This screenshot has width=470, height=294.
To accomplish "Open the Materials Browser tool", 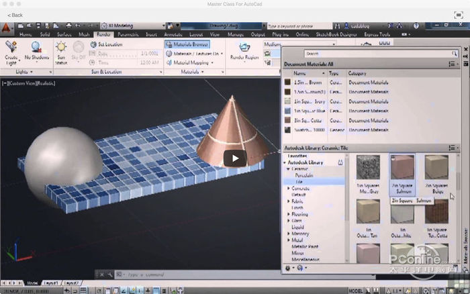I will tap(185, 44).
